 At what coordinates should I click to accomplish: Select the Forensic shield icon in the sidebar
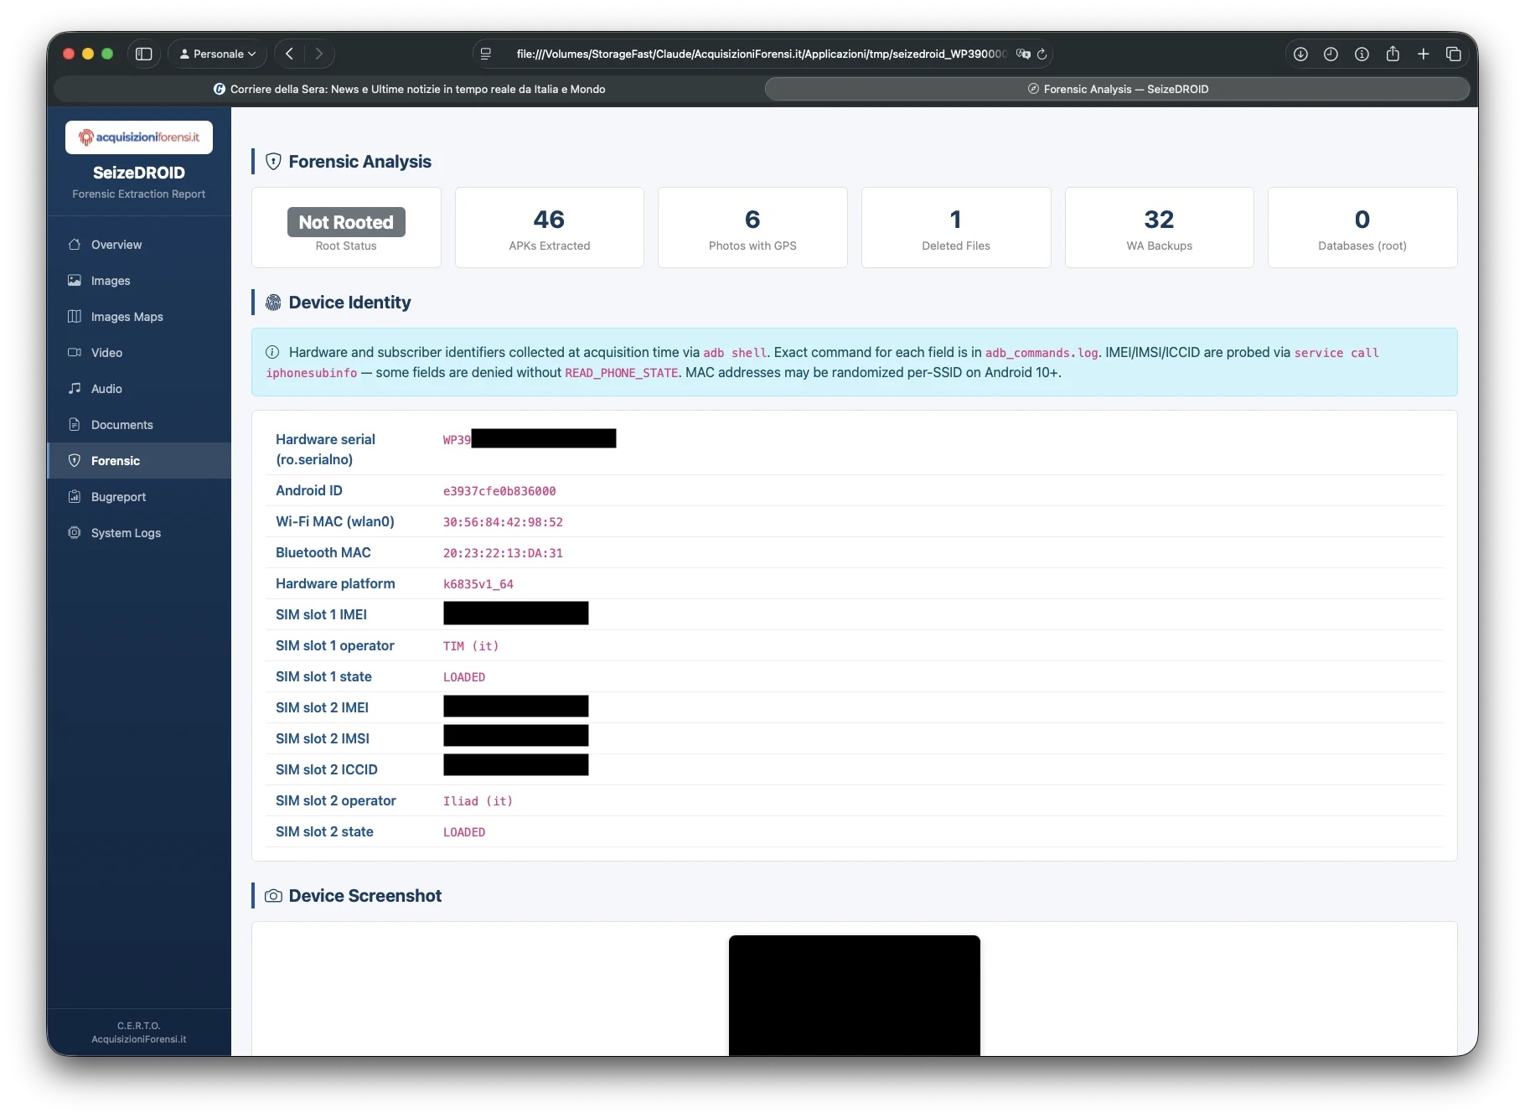[74, 460]
